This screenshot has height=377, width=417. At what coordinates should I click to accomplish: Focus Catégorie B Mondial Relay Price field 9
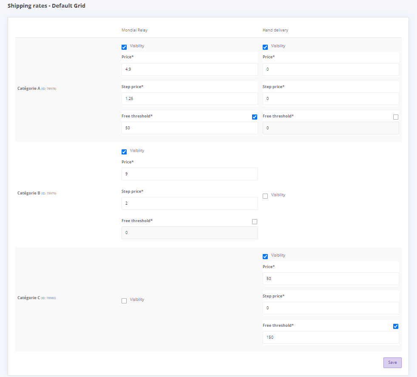[190, 174]
